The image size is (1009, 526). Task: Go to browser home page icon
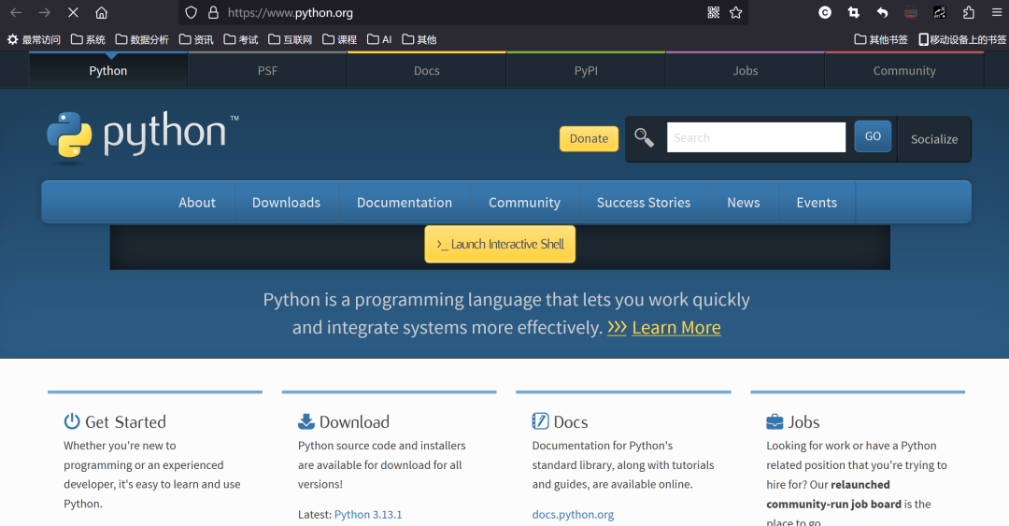coord(101,12)
